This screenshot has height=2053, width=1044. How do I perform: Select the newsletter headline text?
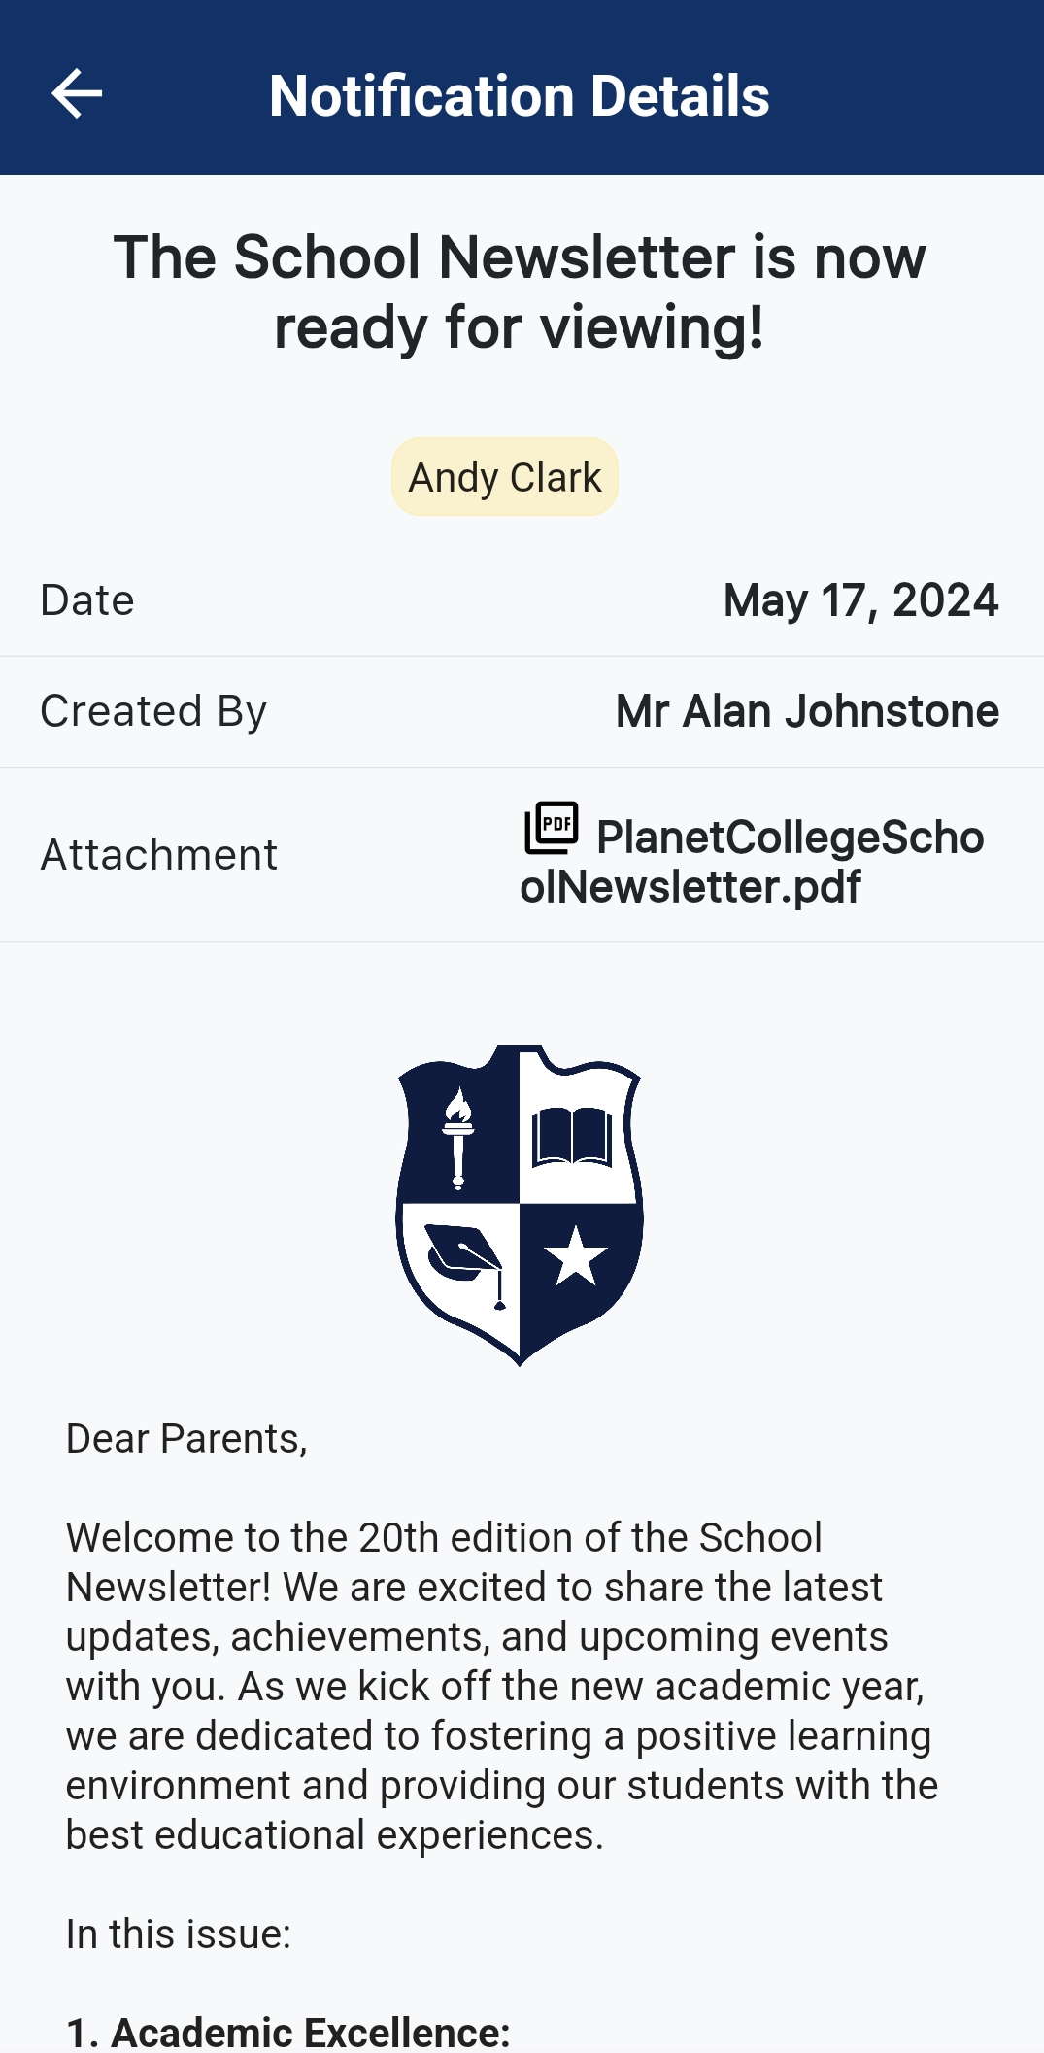[520, 291]
